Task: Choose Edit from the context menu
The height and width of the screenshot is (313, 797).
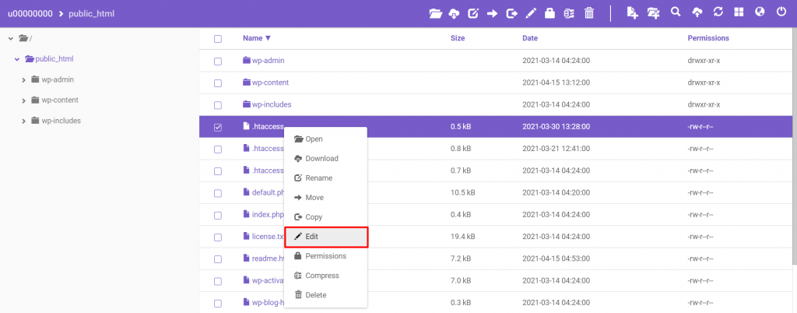Action: 326,237
